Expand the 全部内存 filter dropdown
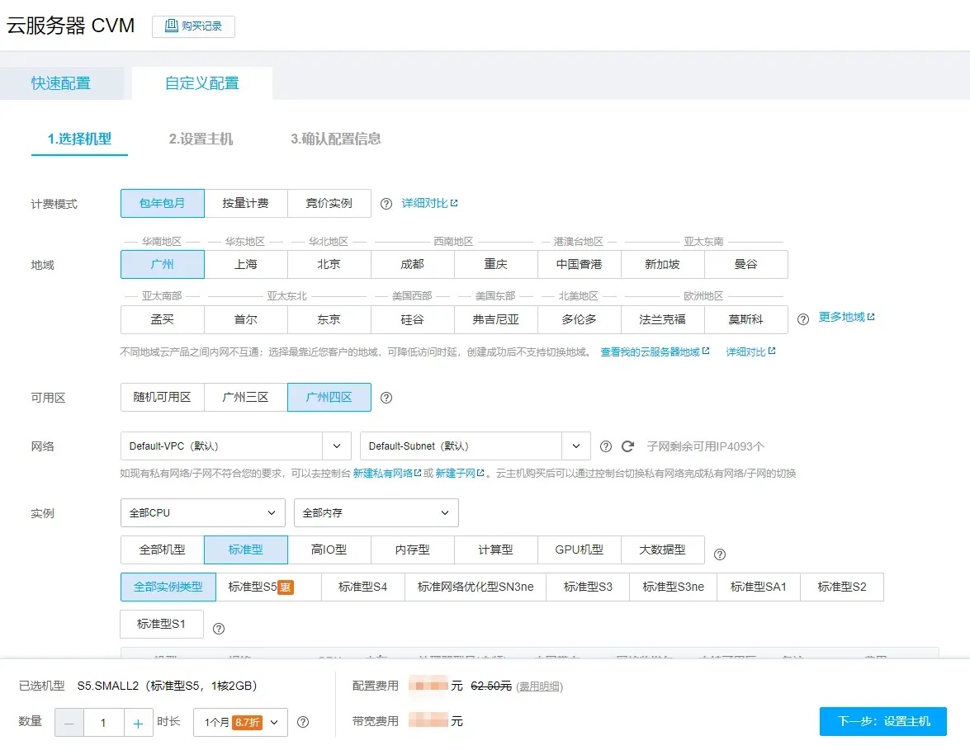Screen dimensions: 970x750 (376, 513)
